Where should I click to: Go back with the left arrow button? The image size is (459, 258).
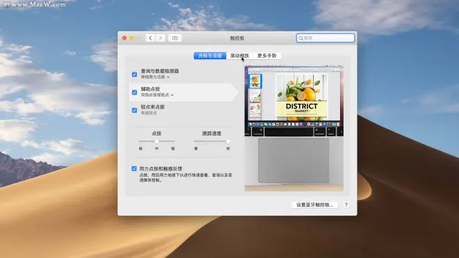150,38
